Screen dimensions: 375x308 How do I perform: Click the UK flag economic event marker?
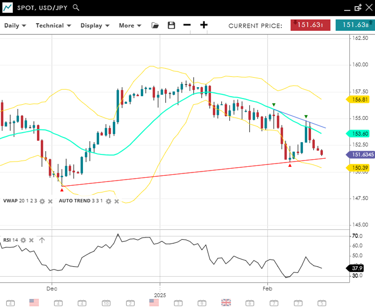point(226,303)
